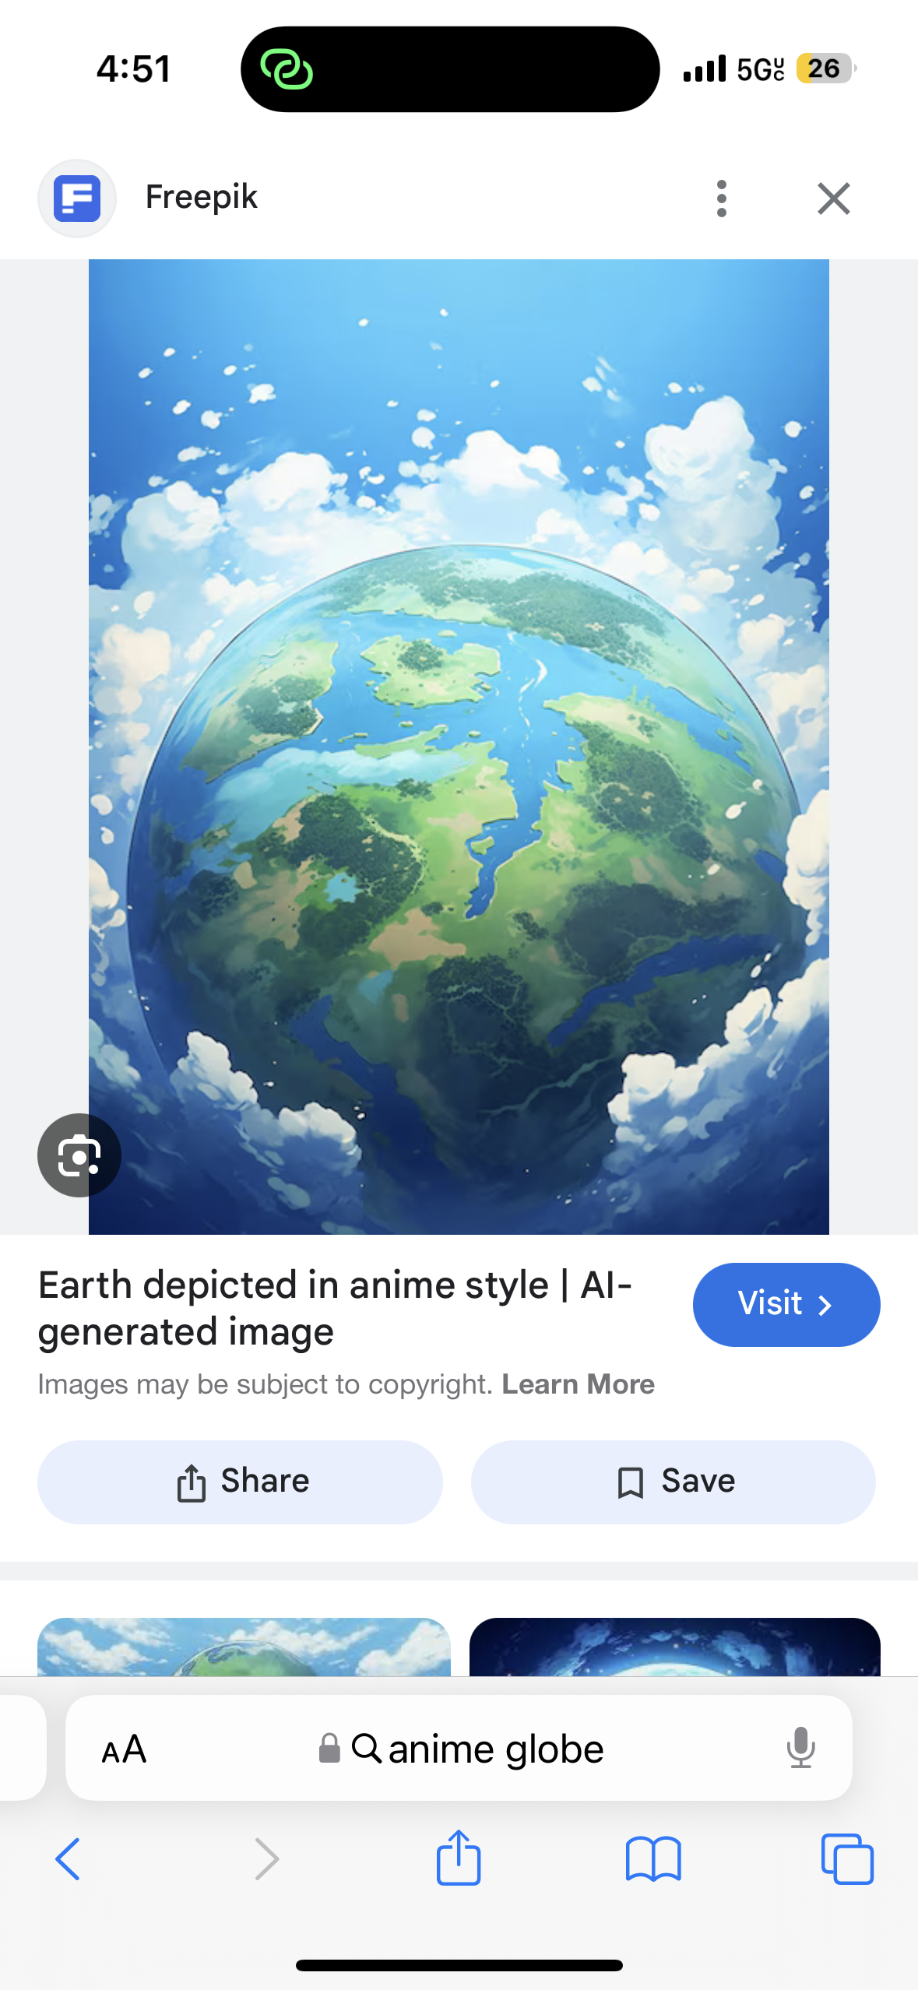This screenshot has height=1990, width=918.
Task: Open Safari tabs overview icon
Action: [x=847, y=1859]
